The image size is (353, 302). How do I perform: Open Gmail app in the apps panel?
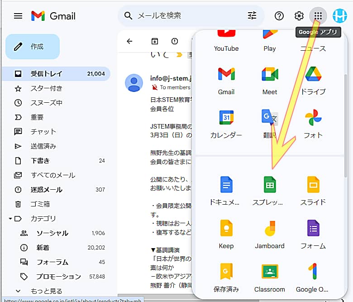pos(226,81)
